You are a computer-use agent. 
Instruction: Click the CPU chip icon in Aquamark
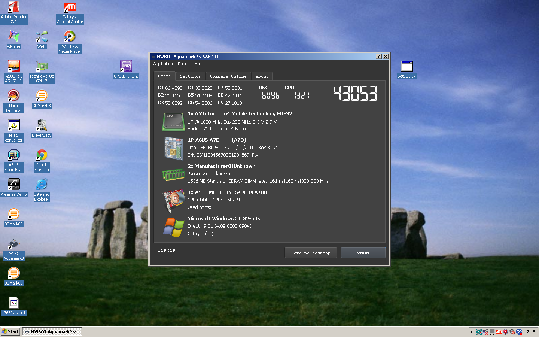tap(173, 122)
